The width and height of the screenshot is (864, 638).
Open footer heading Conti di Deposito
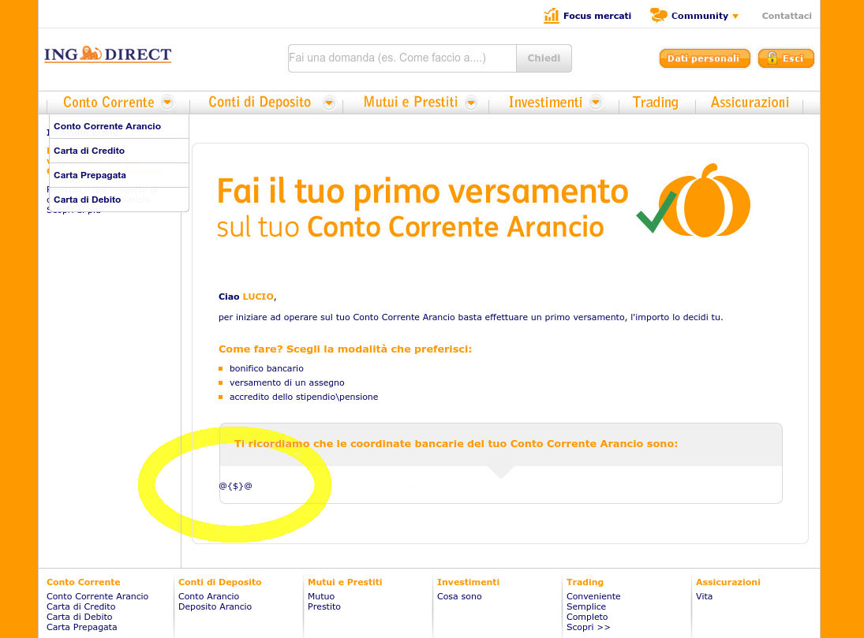point(220,582)
